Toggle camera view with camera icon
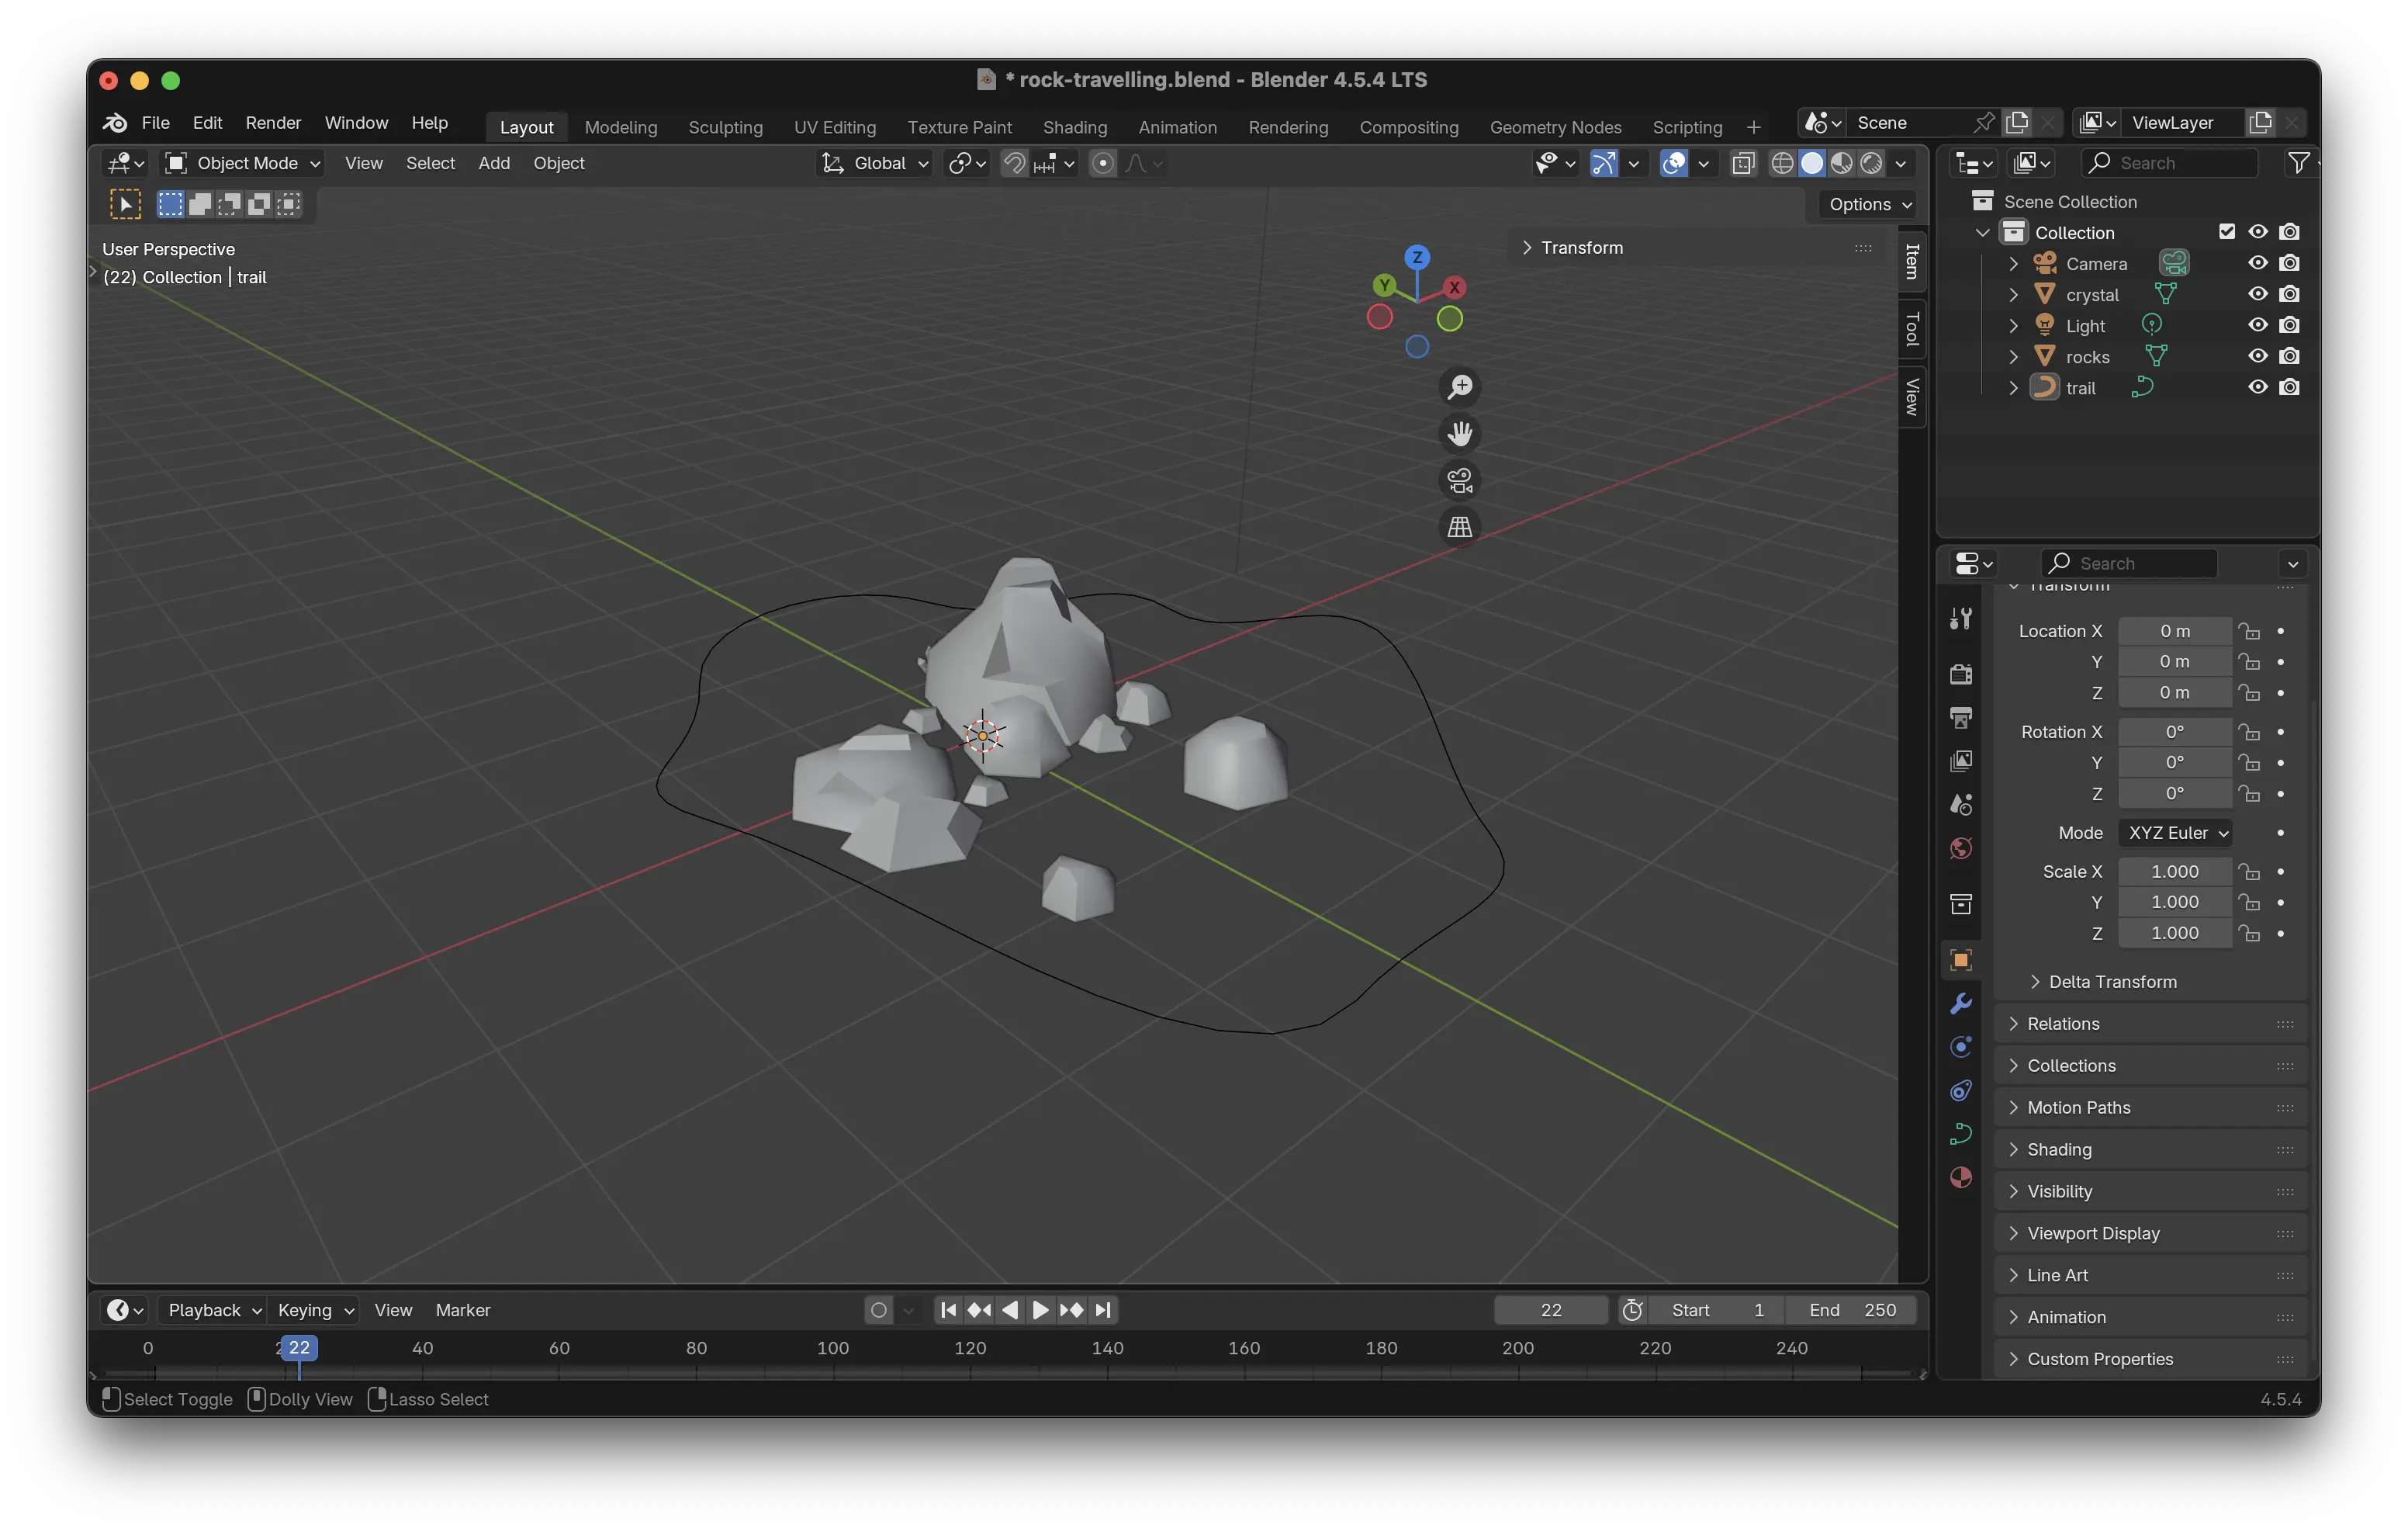 (1460, 480)
